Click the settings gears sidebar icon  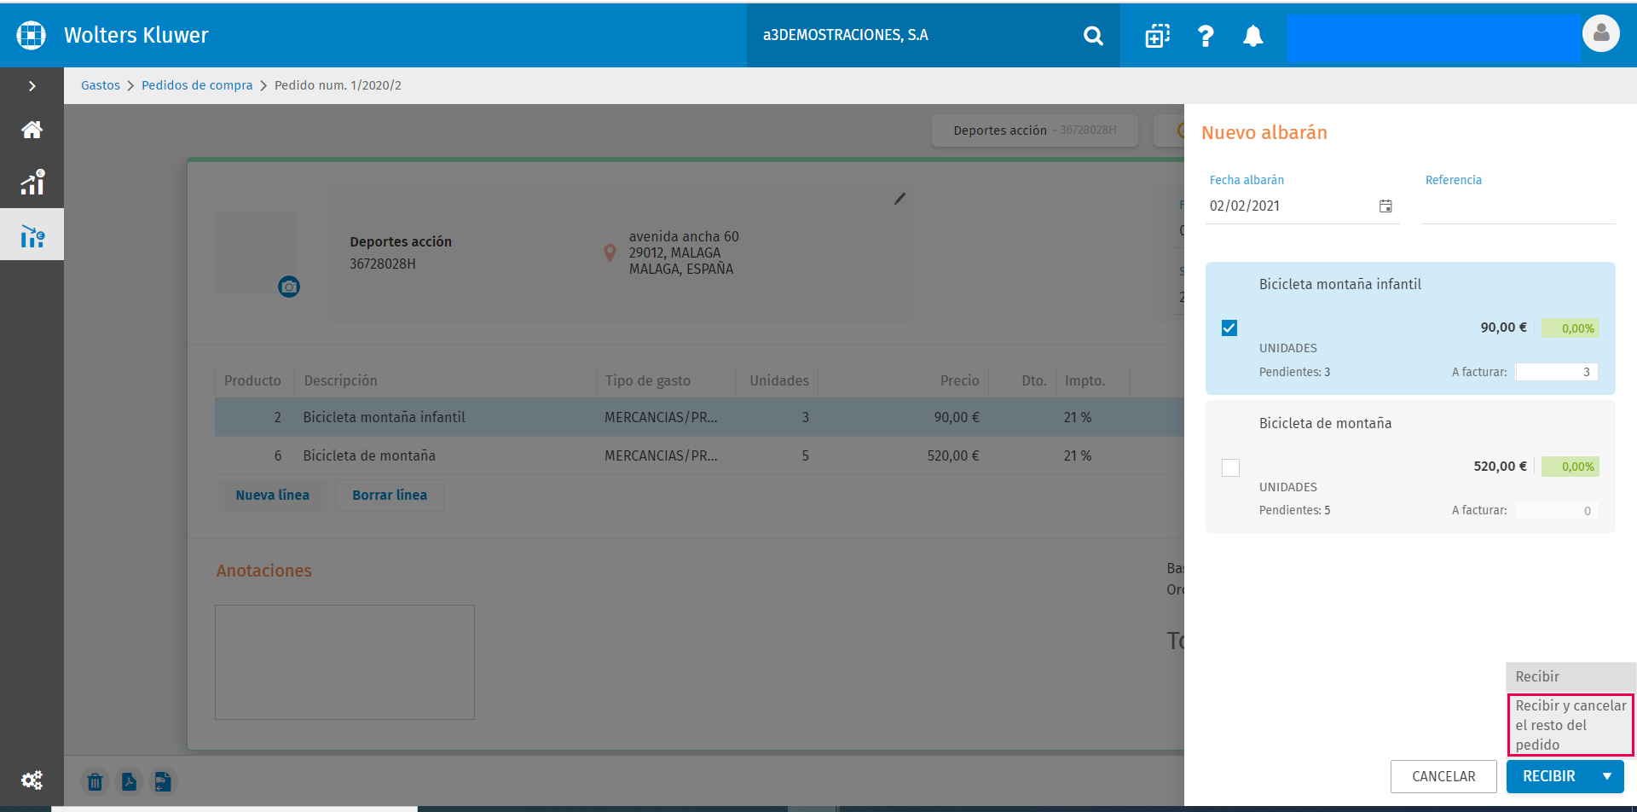32,780
